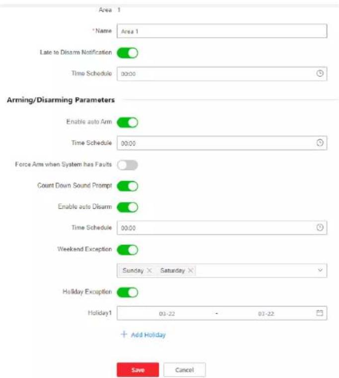Toggle Late to Disarm Notification switch
The height and width of the screenshot is (378, 339).
pyautogui.click(x=127, y=53)
